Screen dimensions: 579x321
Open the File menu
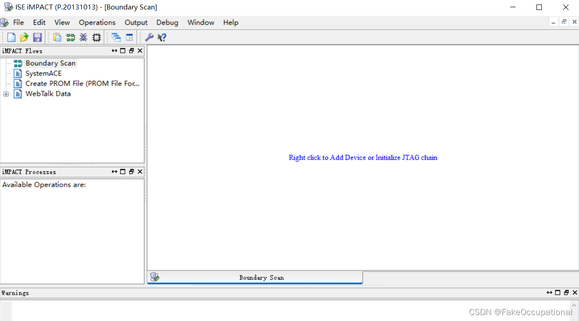(x=19, y=23)
